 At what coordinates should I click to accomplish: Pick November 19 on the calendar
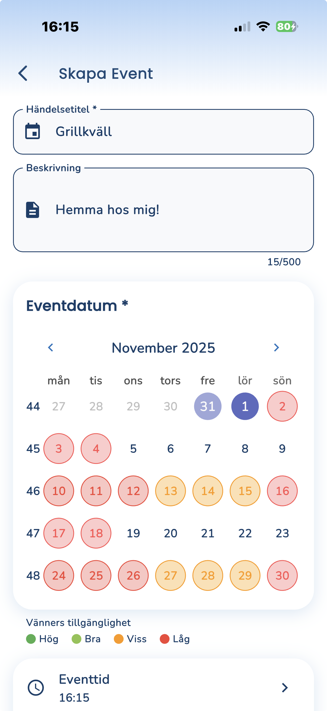[133, 533]
